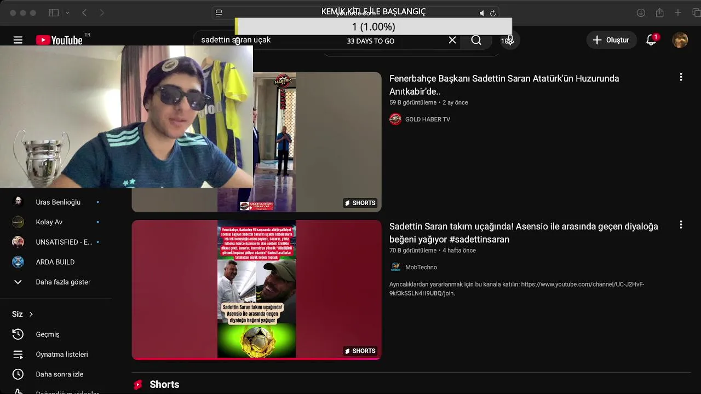Open the Oluştur create button

(611, 40)
